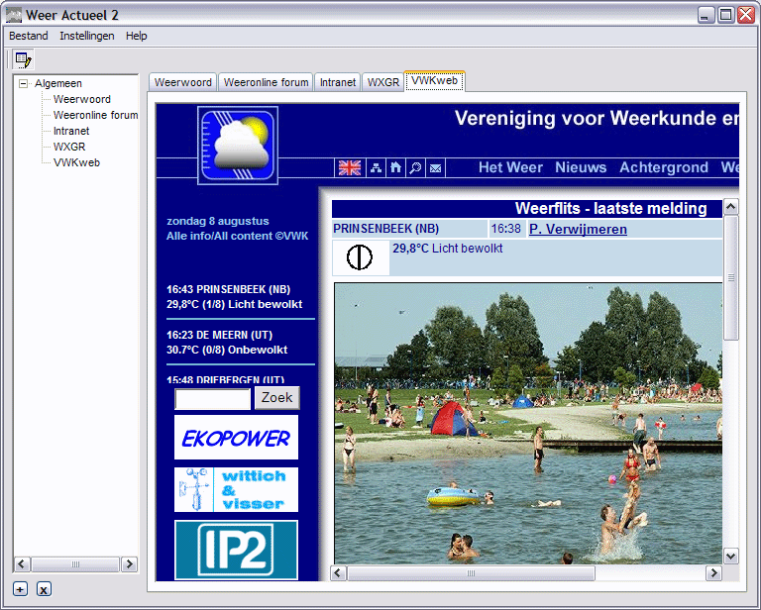Click the beach lake photo
This screenshot has height=610, width=761.
coord(528,423)
